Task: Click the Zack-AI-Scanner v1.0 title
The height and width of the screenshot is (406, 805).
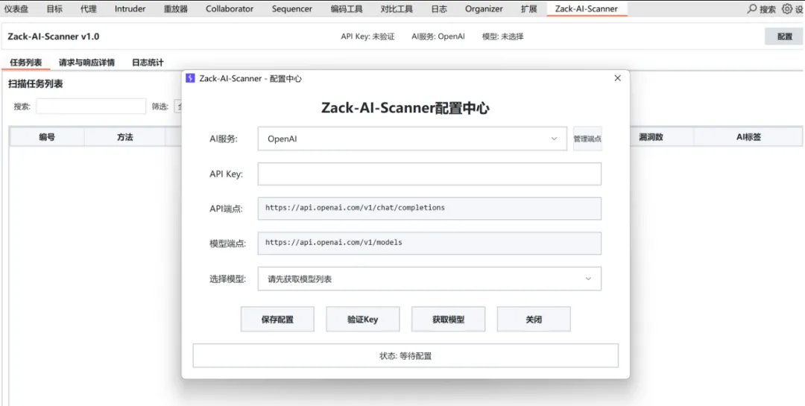Action: coord(54,37)
